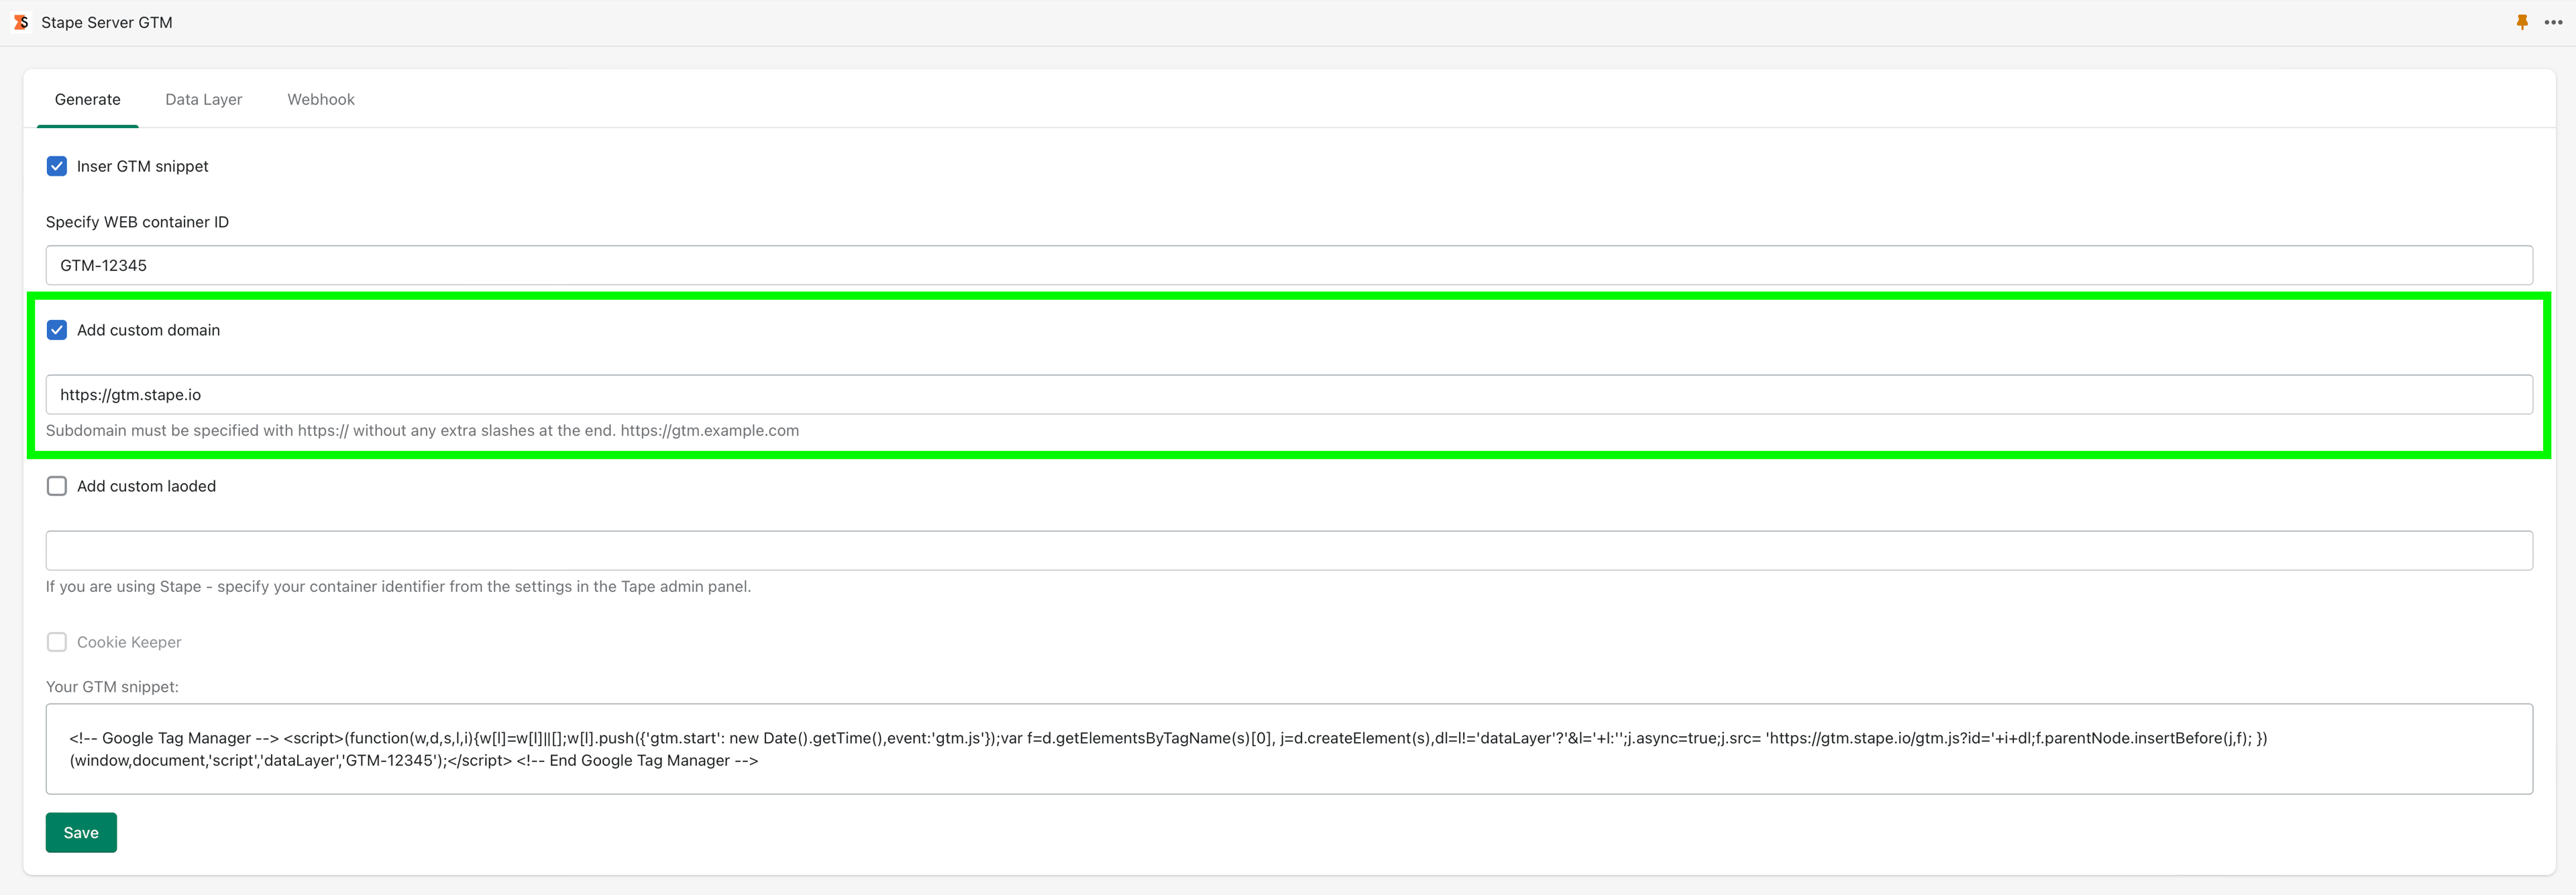Uncheck the Inser GTM snippet checkbox

pos(57,166)
